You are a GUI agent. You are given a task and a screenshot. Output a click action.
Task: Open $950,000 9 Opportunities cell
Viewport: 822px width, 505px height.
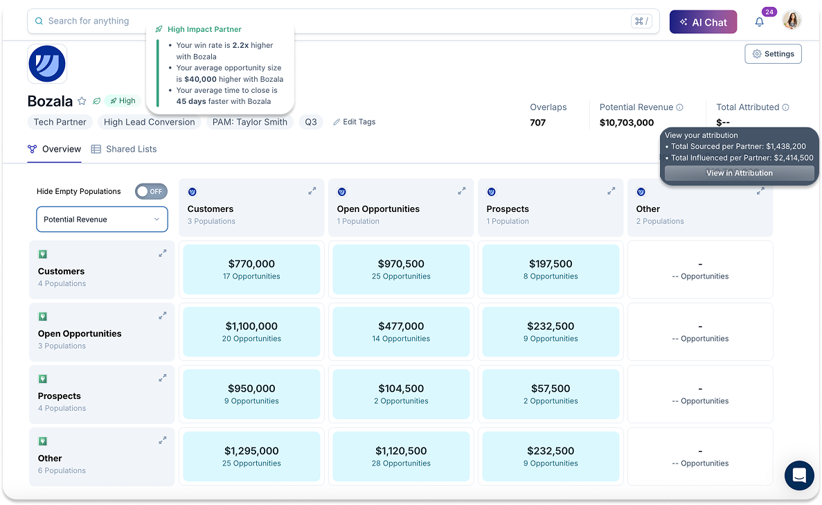tap(251, 394)
